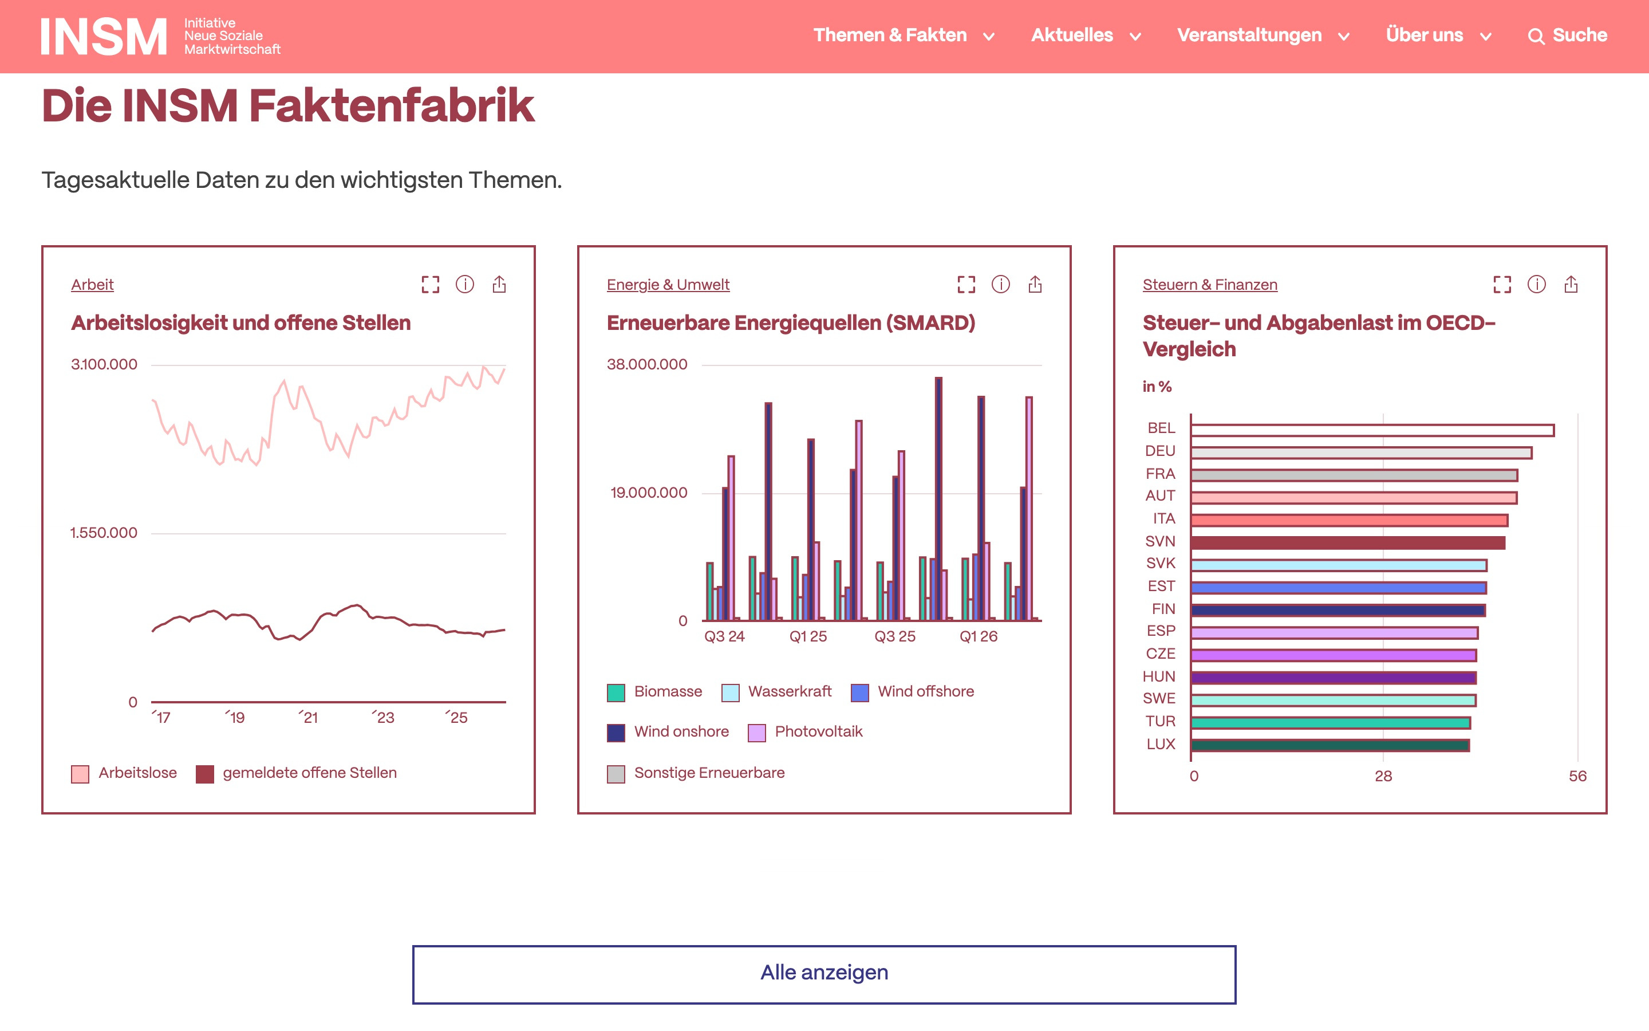Viewport: 1649px width, 1031px height.
Task: Toggle Wind onshore legend swatch
Action: 616,733
